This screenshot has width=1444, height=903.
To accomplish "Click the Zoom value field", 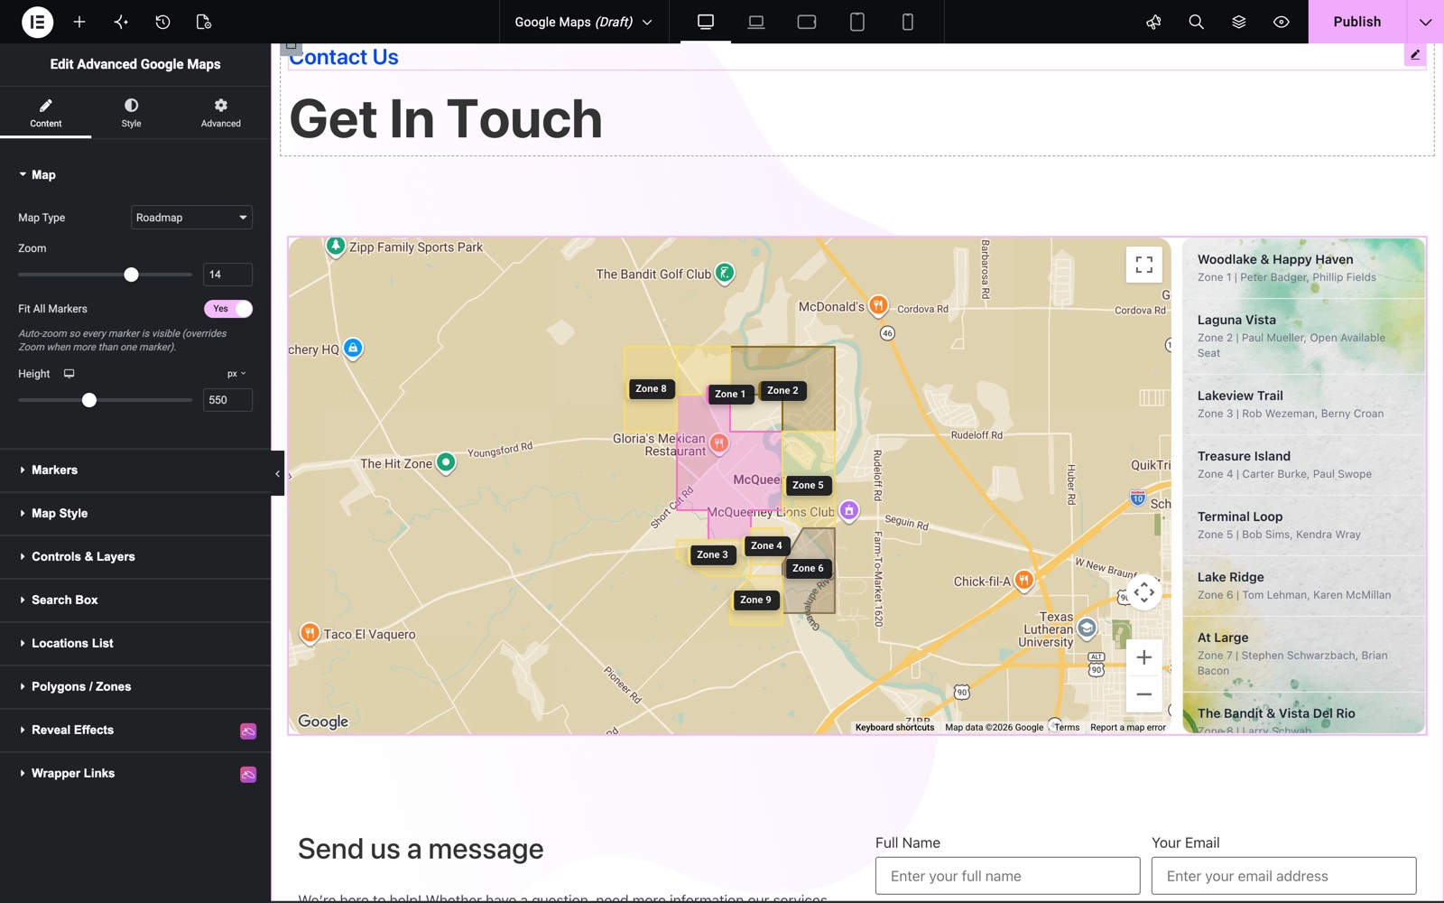I will pos(227,275).
